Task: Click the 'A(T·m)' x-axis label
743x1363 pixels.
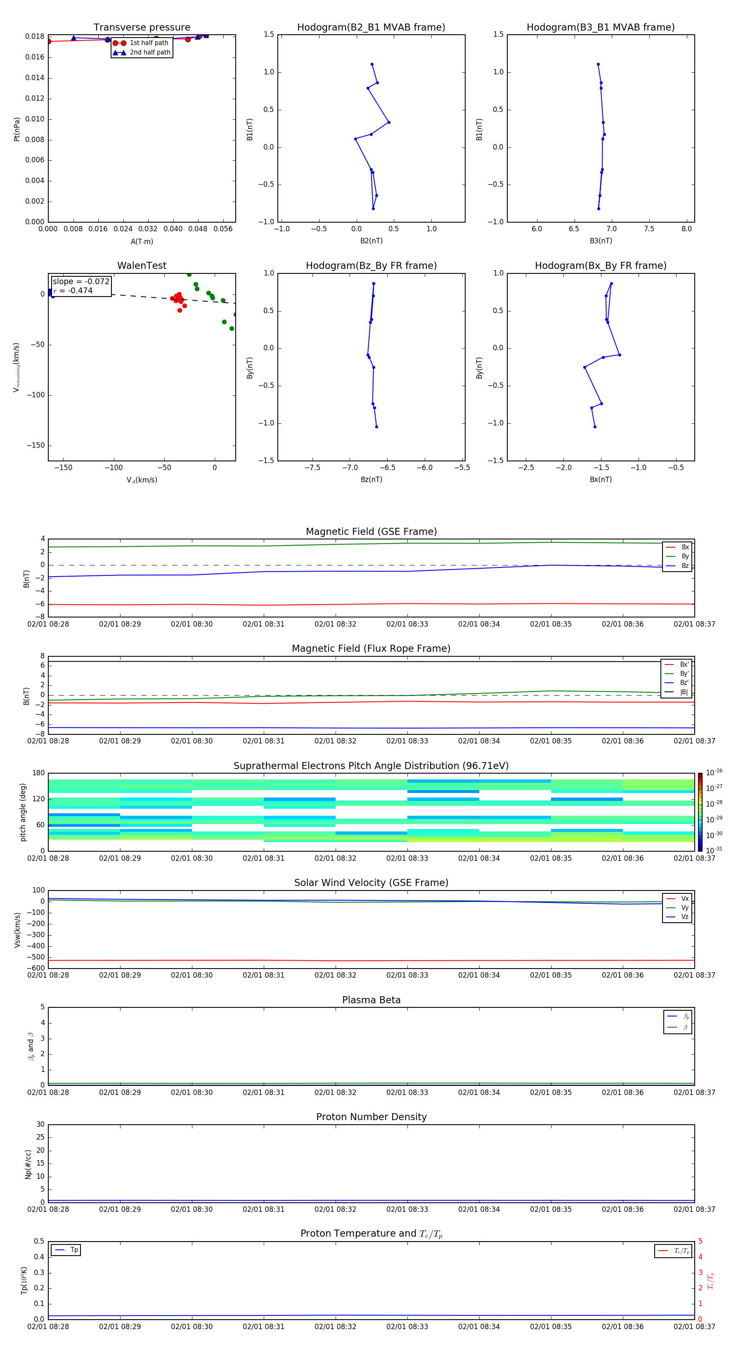Action: (142, 241)
